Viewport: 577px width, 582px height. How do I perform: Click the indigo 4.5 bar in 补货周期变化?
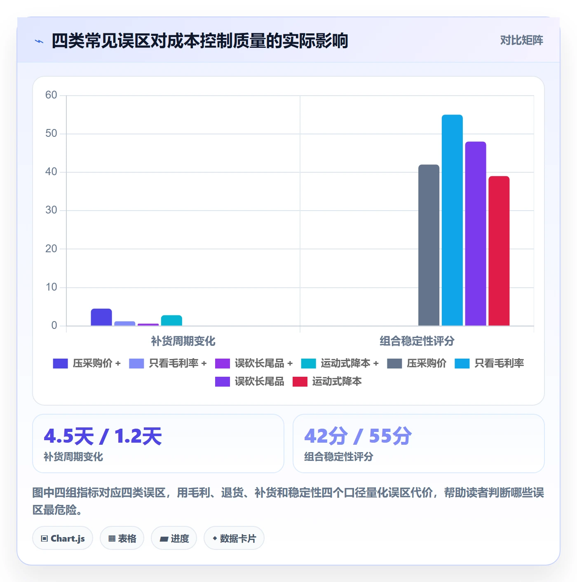(x=101, y=317)
